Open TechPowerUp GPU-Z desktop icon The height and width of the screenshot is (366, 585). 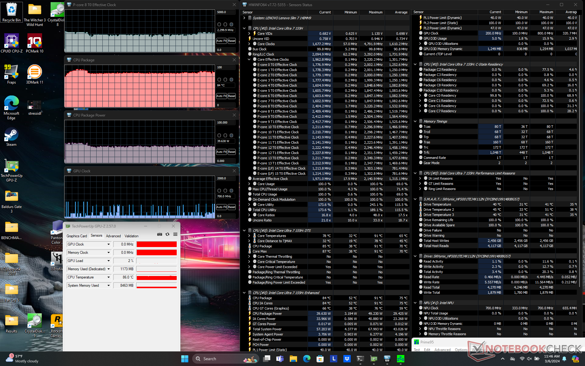12,170
